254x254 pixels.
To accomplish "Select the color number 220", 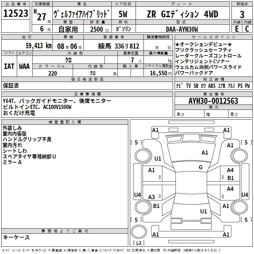I will coord(52,73).
